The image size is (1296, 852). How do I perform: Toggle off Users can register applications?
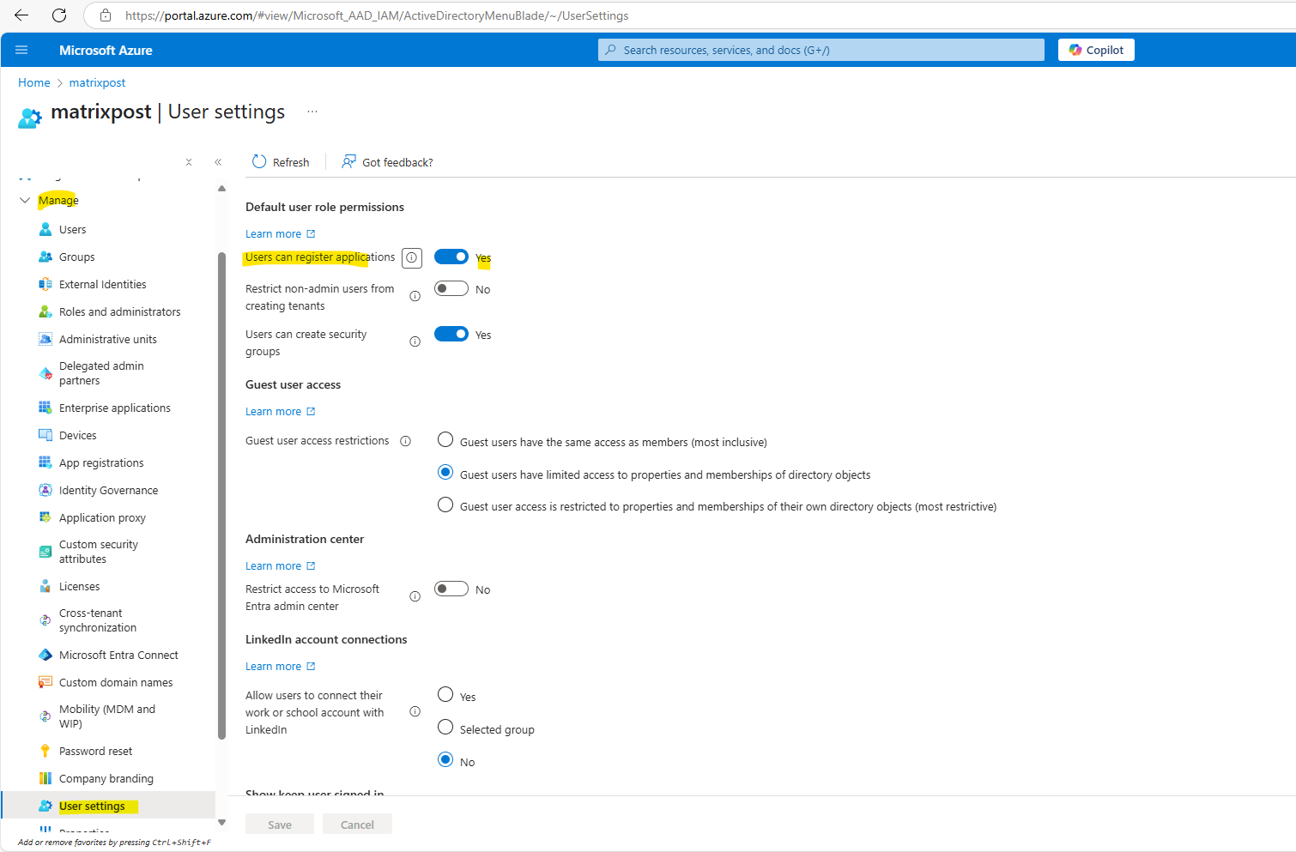pyautogui.click(x=451, y=257)
